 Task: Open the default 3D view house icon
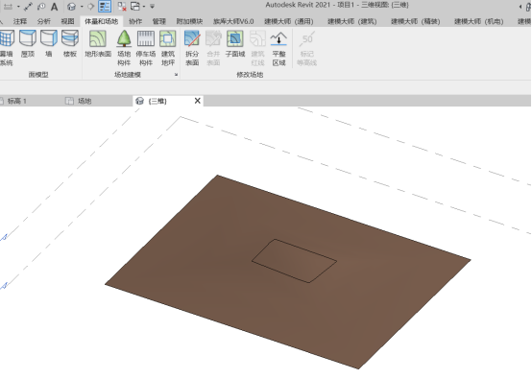[71, 7]
